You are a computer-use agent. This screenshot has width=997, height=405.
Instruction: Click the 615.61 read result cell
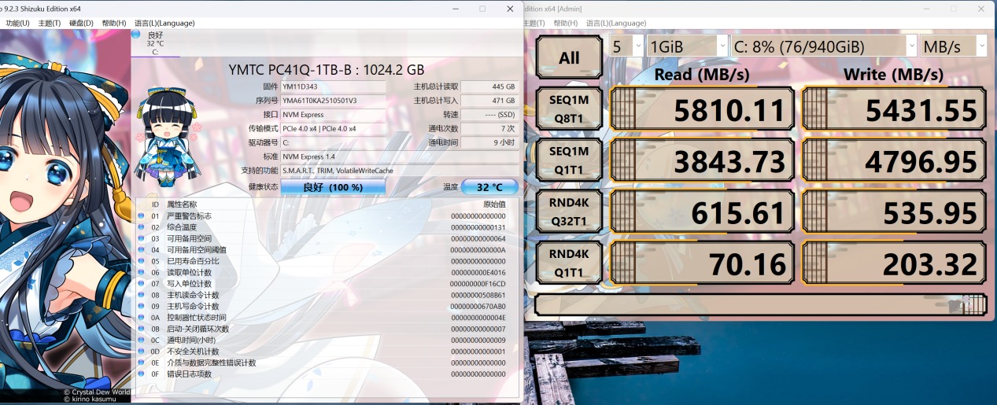[702, 212]
